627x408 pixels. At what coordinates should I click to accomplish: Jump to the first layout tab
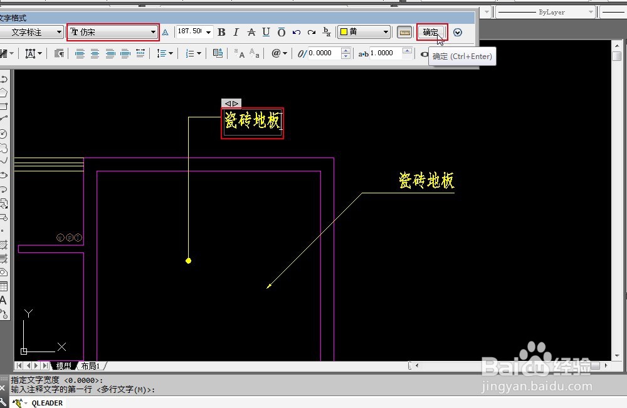click(19, 365)
